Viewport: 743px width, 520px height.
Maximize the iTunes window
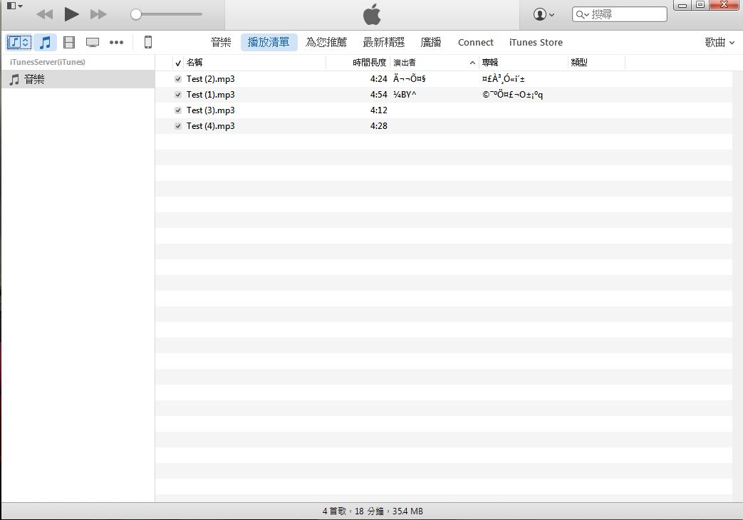pyautogui.click(x=700, y=6)
